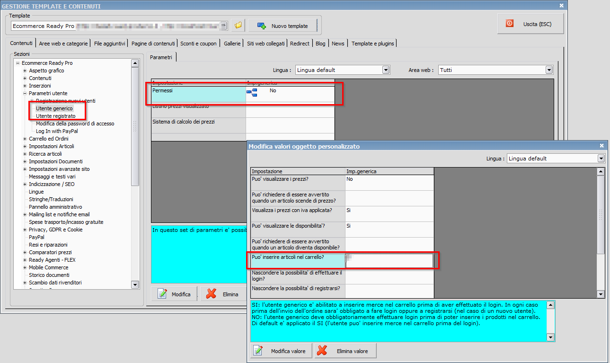
Task: Select Log In with PayPal tree item
Action: 57,131
